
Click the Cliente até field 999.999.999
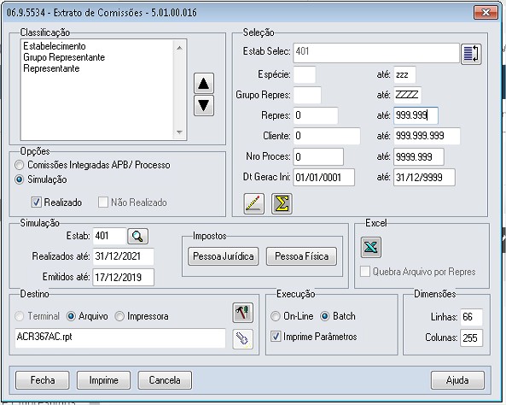coord(427,136)
